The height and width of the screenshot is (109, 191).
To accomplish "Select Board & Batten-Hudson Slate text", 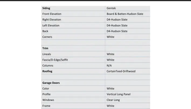I will tap(125, 14).
